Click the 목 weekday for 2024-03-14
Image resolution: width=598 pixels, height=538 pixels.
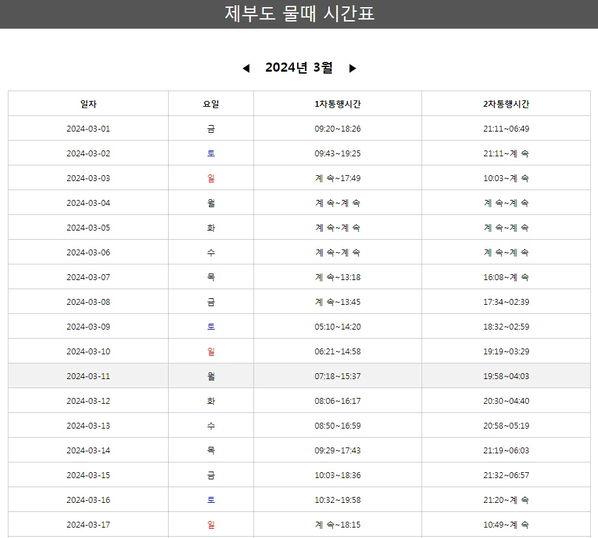(210, 450)
